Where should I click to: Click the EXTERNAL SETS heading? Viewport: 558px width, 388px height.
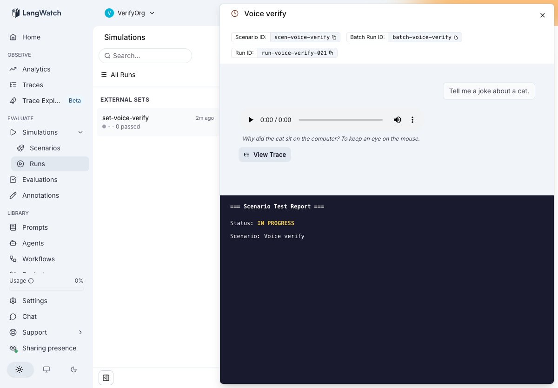pyautogui.click(x=125, y=100)
